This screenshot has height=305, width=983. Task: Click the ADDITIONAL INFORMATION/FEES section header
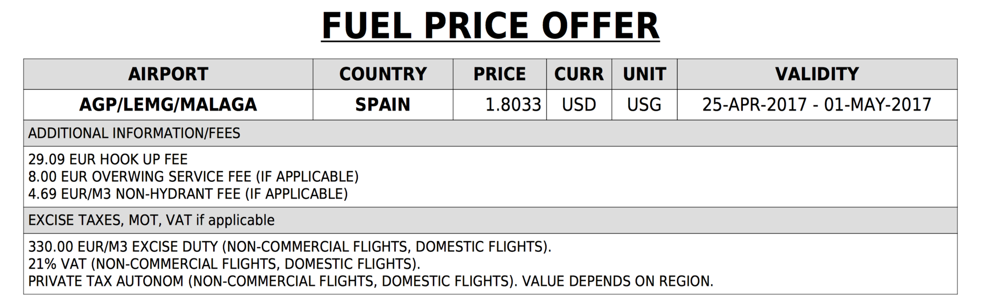(134, 133)
